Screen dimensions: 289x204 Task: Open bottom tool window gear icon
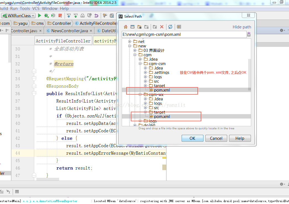[x=282, y=184]
